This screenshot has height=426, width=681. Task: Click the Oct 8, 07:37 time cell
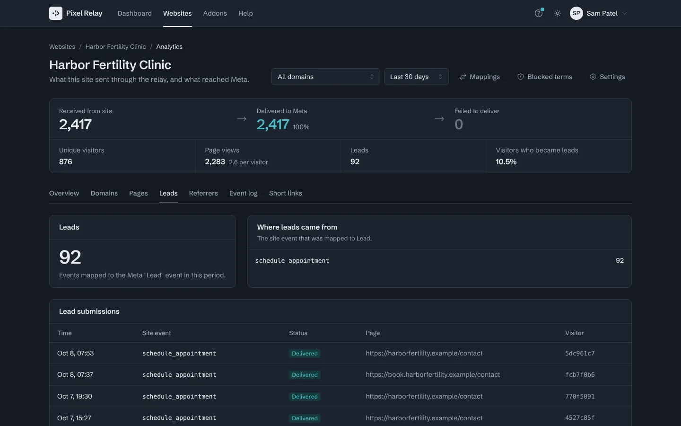pos(75,374)
